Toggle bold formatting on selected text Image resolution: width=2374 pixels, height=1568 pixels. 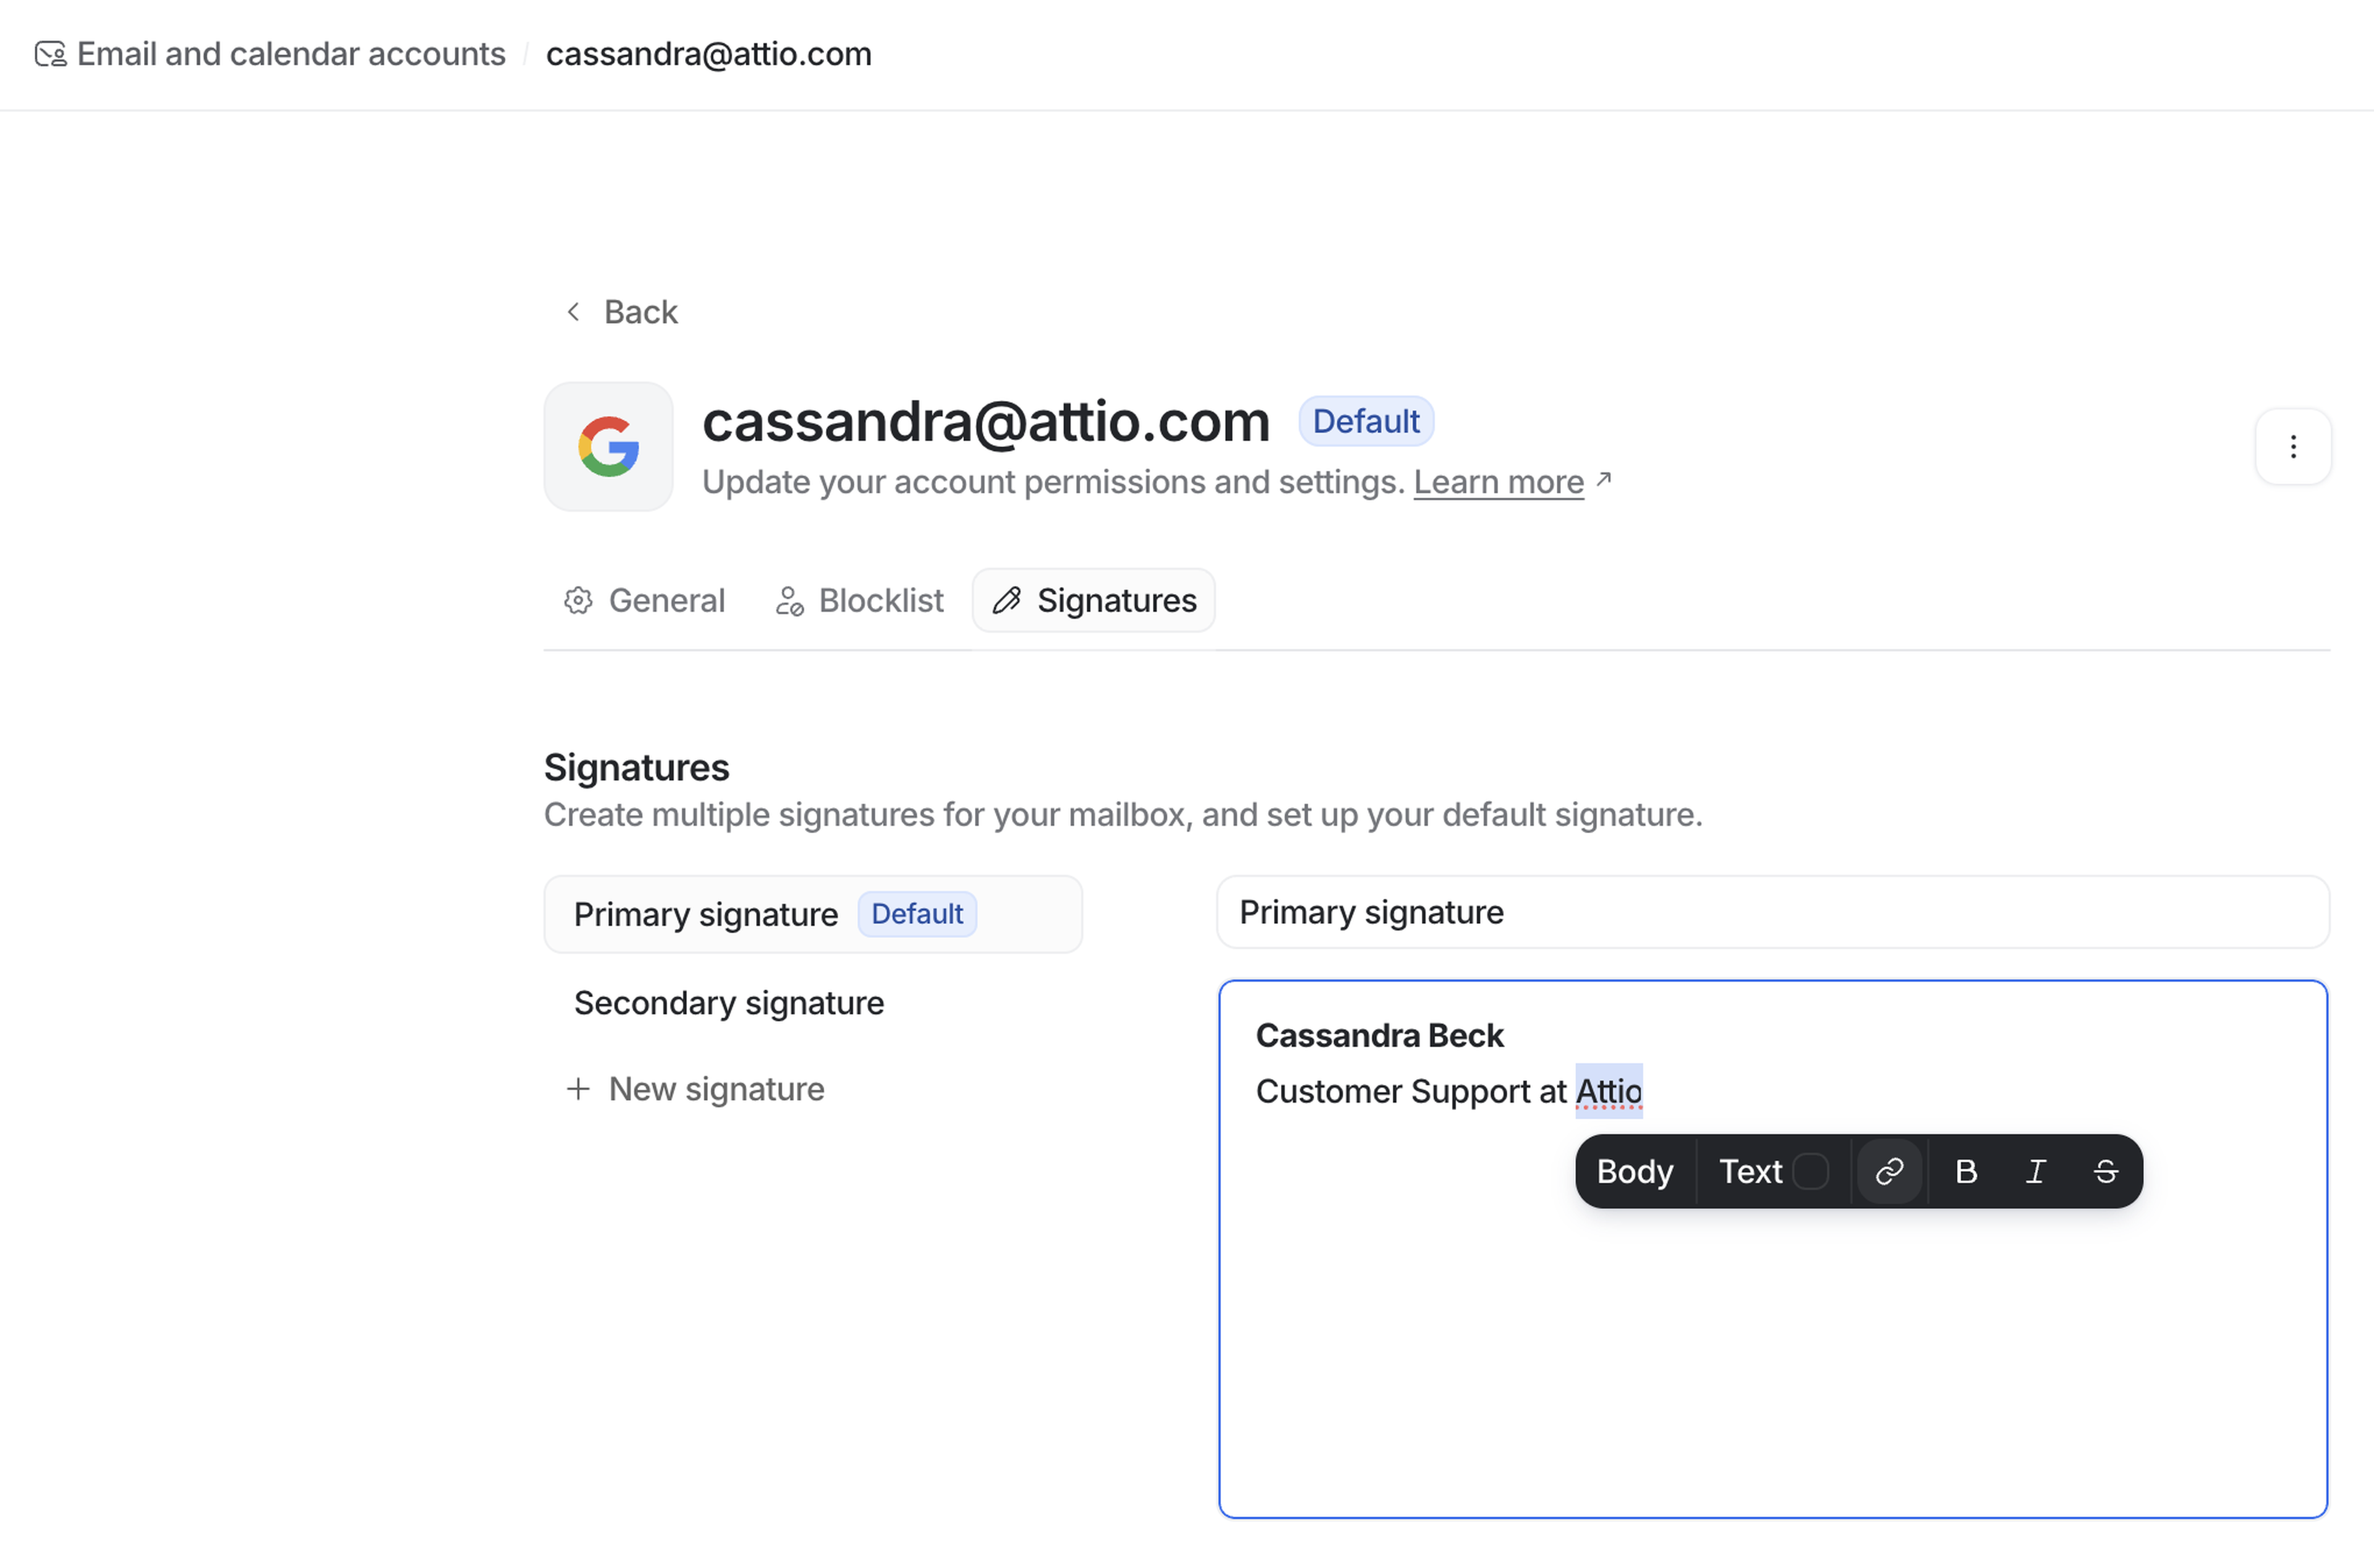[x=1965, y=1171]
